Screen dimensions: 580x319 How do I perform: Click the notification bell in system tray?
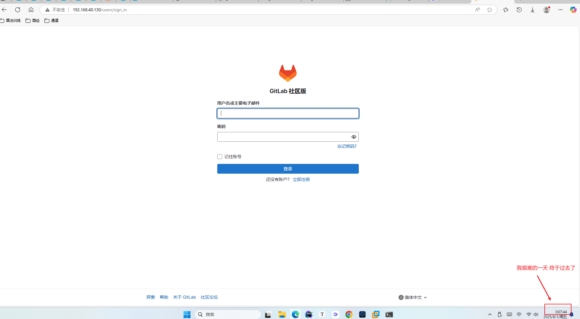571,314
